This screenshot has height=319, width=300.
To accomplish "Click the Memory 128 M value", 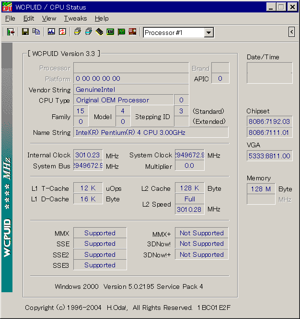I will (261, 189).
